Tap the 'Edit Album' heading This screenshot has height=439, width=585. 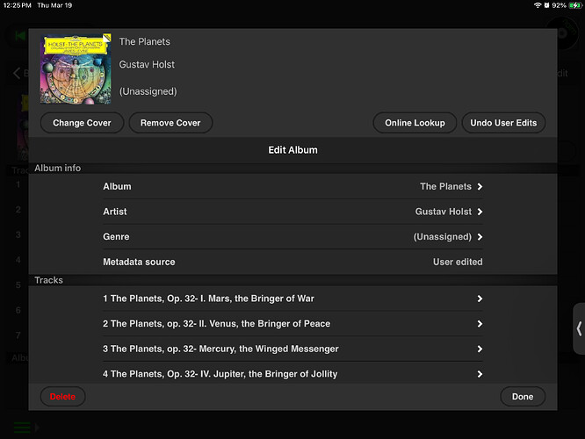[x=292, y=150]
